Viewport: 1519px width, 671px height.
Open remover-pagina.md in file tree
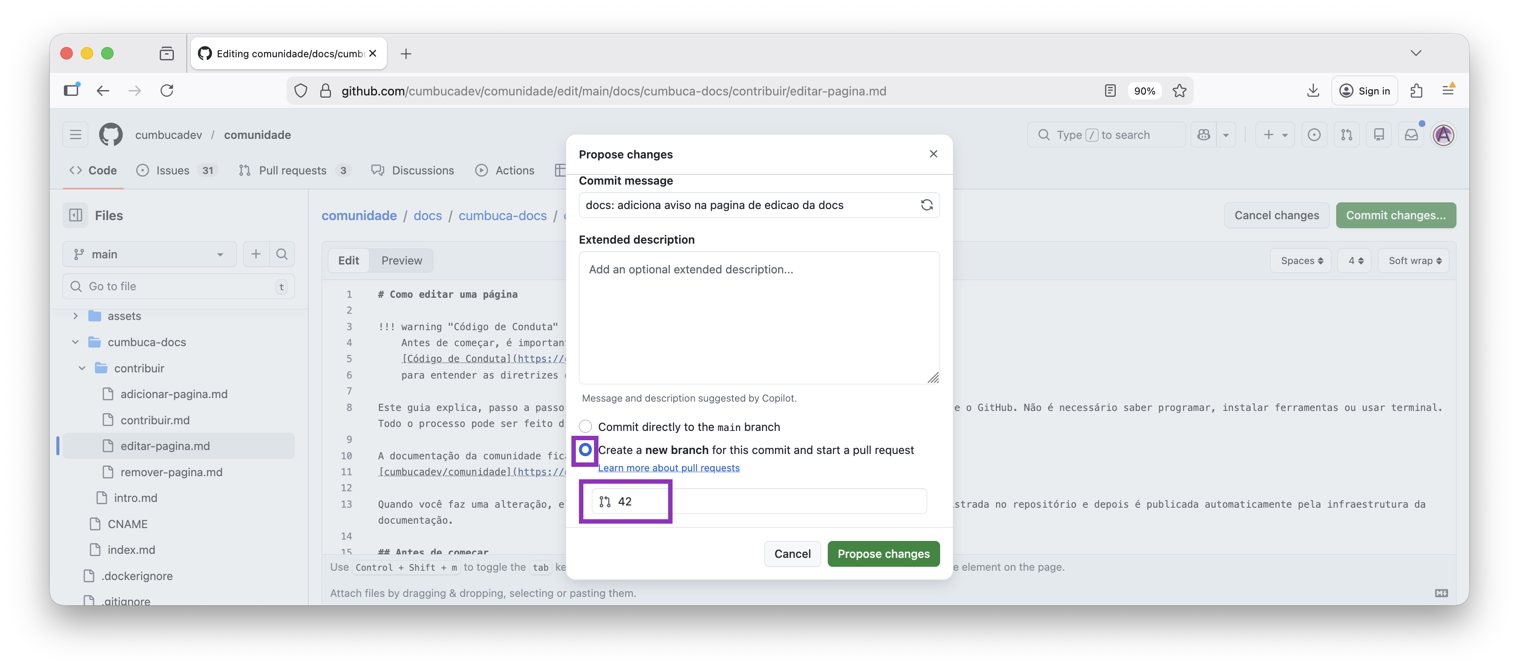click(x=171, y=472)
